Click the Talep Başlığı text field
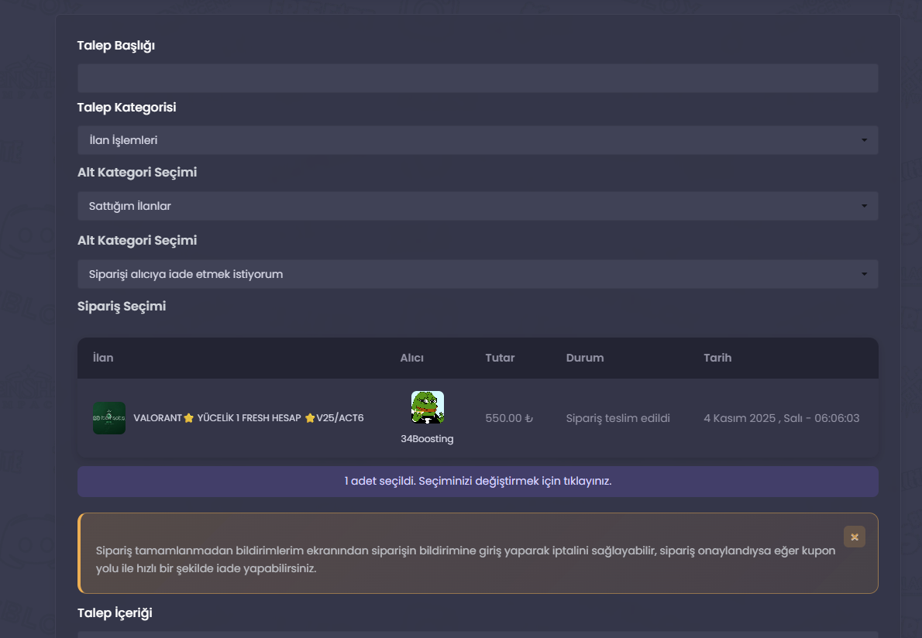Image resolution: width=922 pixels, height=638 pixels. pos(477,78)
